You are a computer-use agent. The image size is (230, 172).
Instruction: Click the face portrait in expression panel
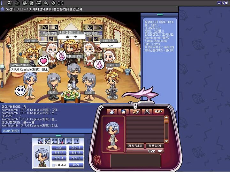(42, 156)
